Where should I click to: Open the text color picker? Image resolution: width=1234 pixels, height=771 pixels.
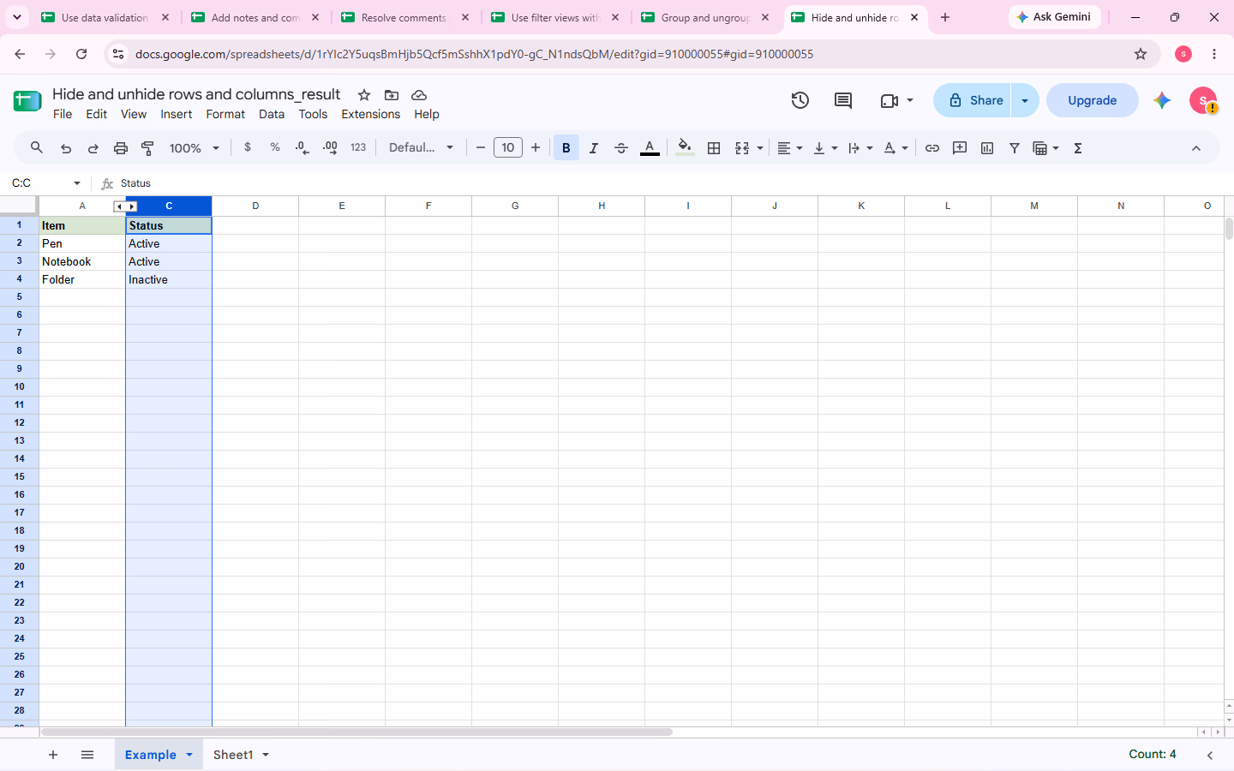tap(650, 148)
